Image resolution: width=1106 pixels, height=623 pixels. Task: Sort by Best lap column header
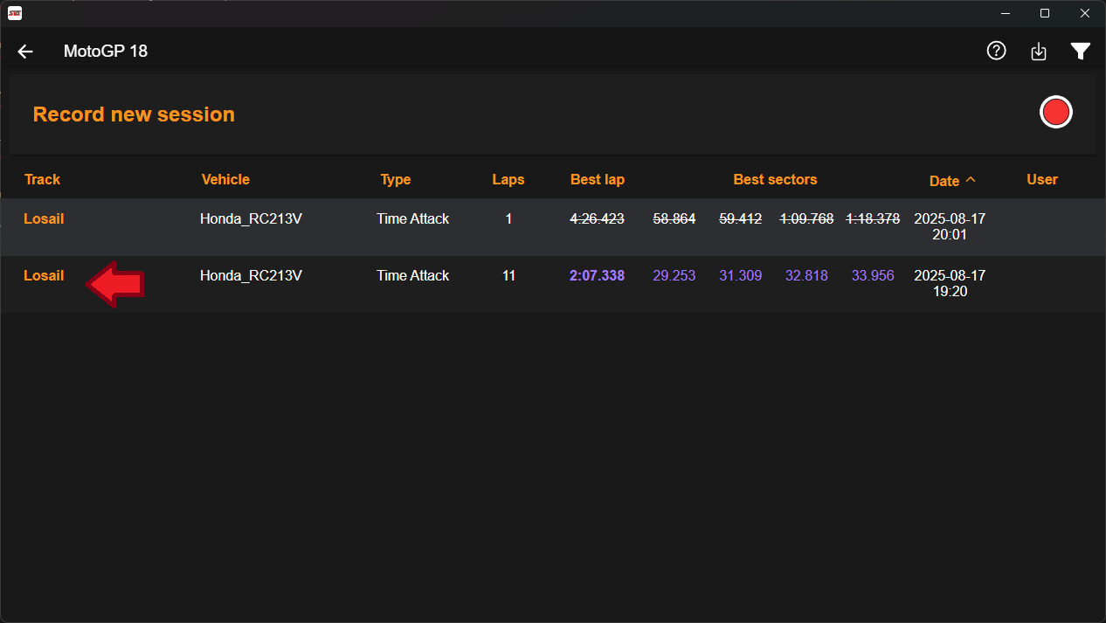pos(598,179)
